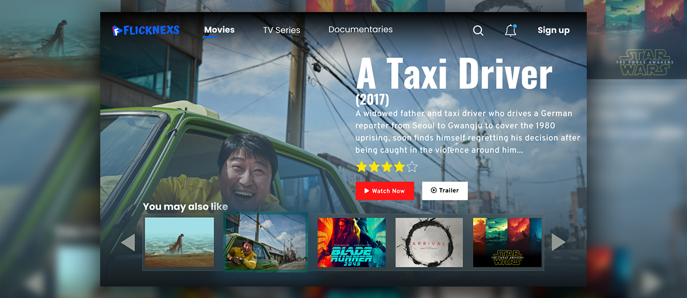Click the movie synopsis paragraph
This screenshot has width=687, height=298.
click(x=468, y=132)
